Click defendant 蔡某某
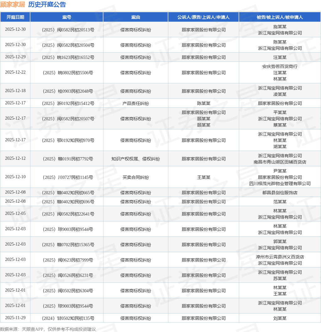The height and width of the screenshot is (332, 321). coord(280,125)
